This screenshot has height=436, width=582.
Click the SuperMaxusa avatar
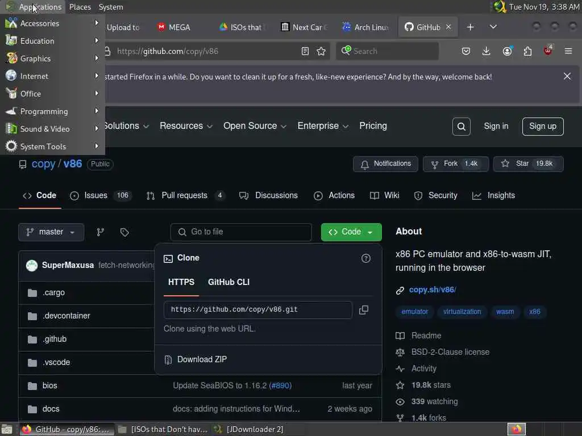pyautogui.click(x=32, y=266)
